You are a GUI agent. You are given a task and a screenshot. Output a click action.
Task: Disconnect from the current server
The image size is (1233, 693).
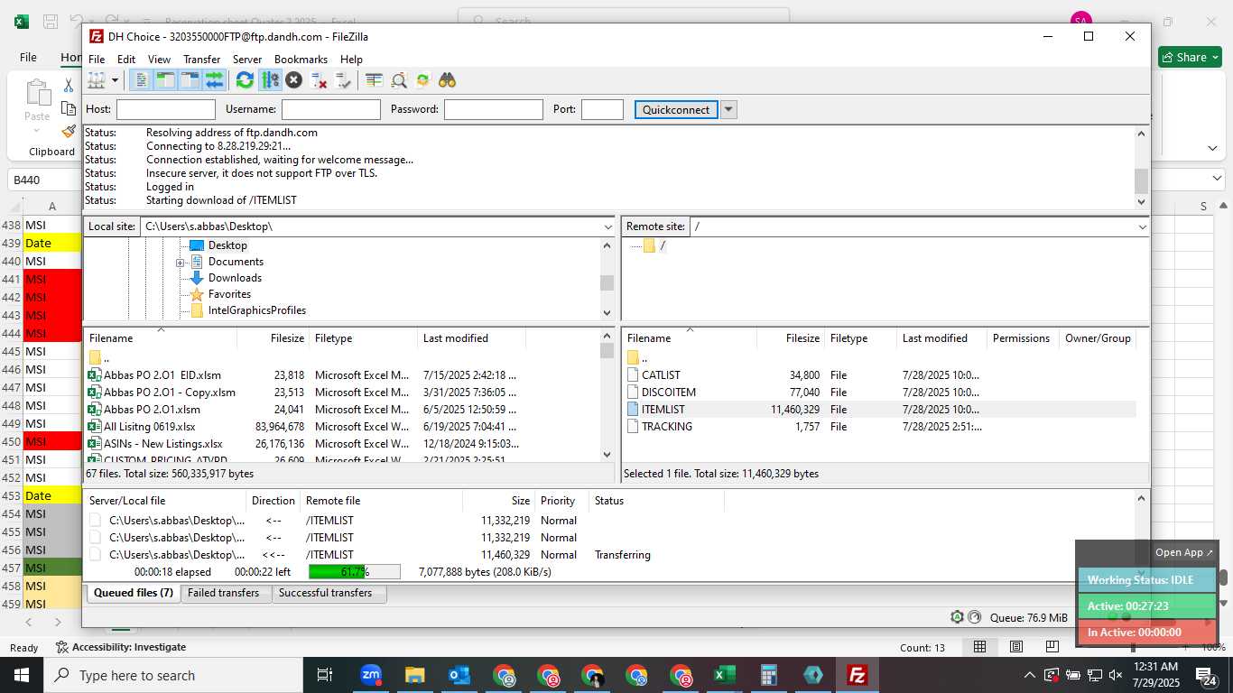pyautogui.click(x=319, y=80)
